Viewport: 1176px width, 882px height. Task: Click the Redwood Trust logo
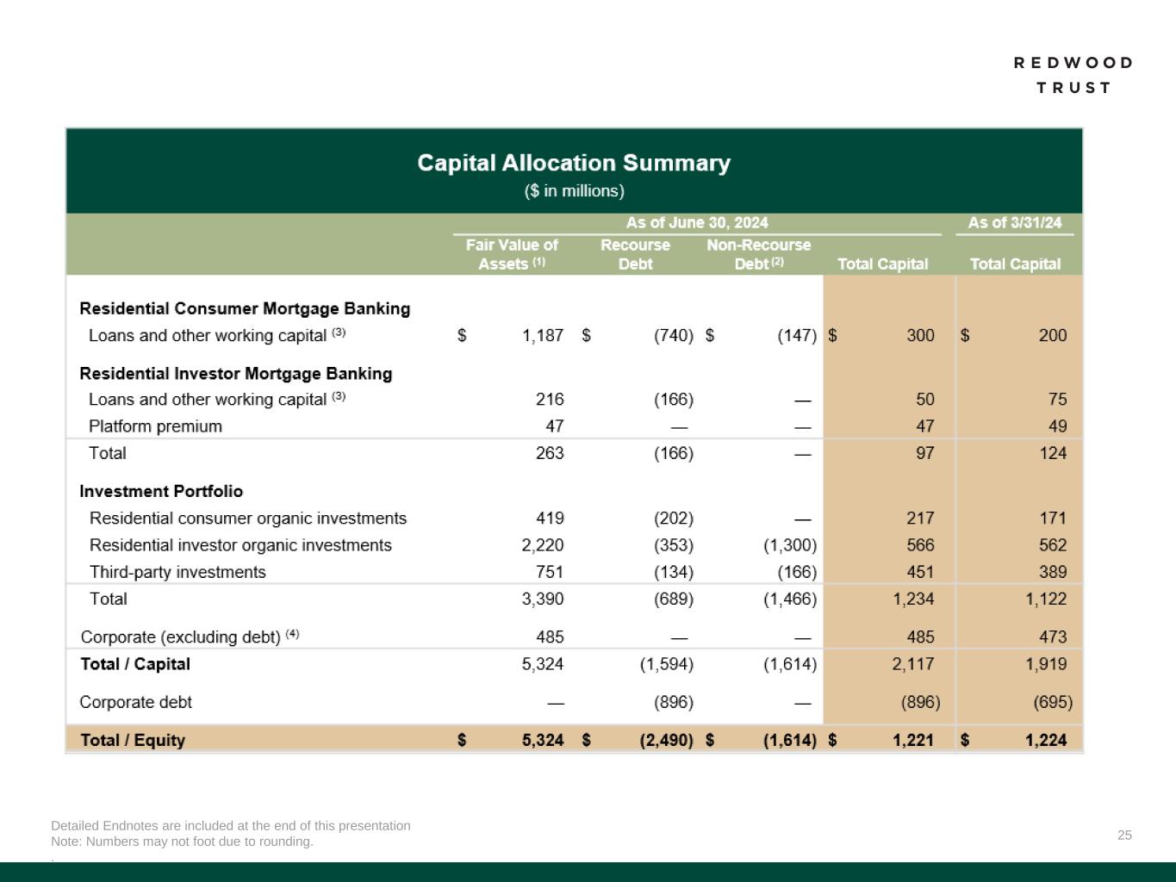tap(1073, 75)
